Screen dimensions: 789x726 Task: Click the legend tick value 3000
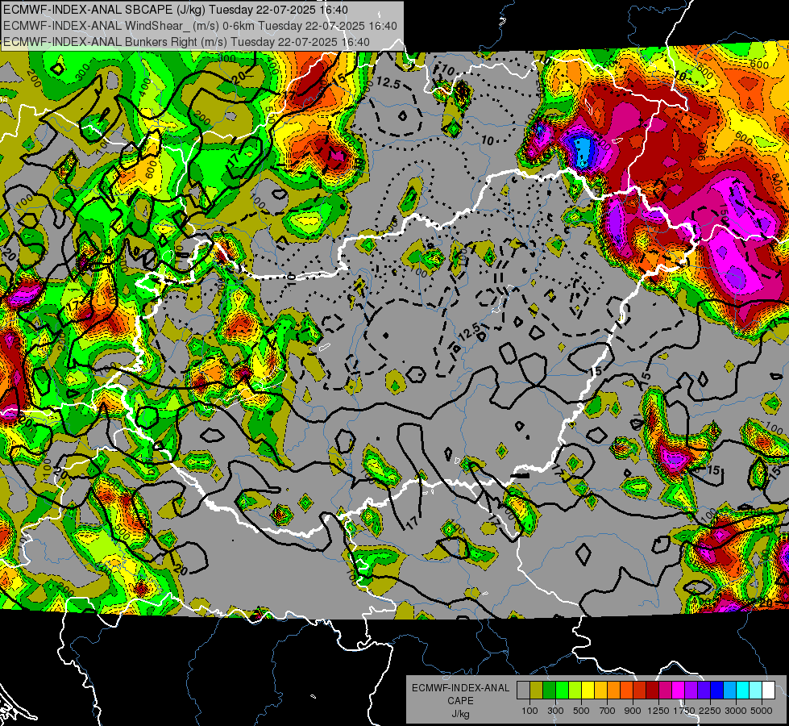point(736,711)
